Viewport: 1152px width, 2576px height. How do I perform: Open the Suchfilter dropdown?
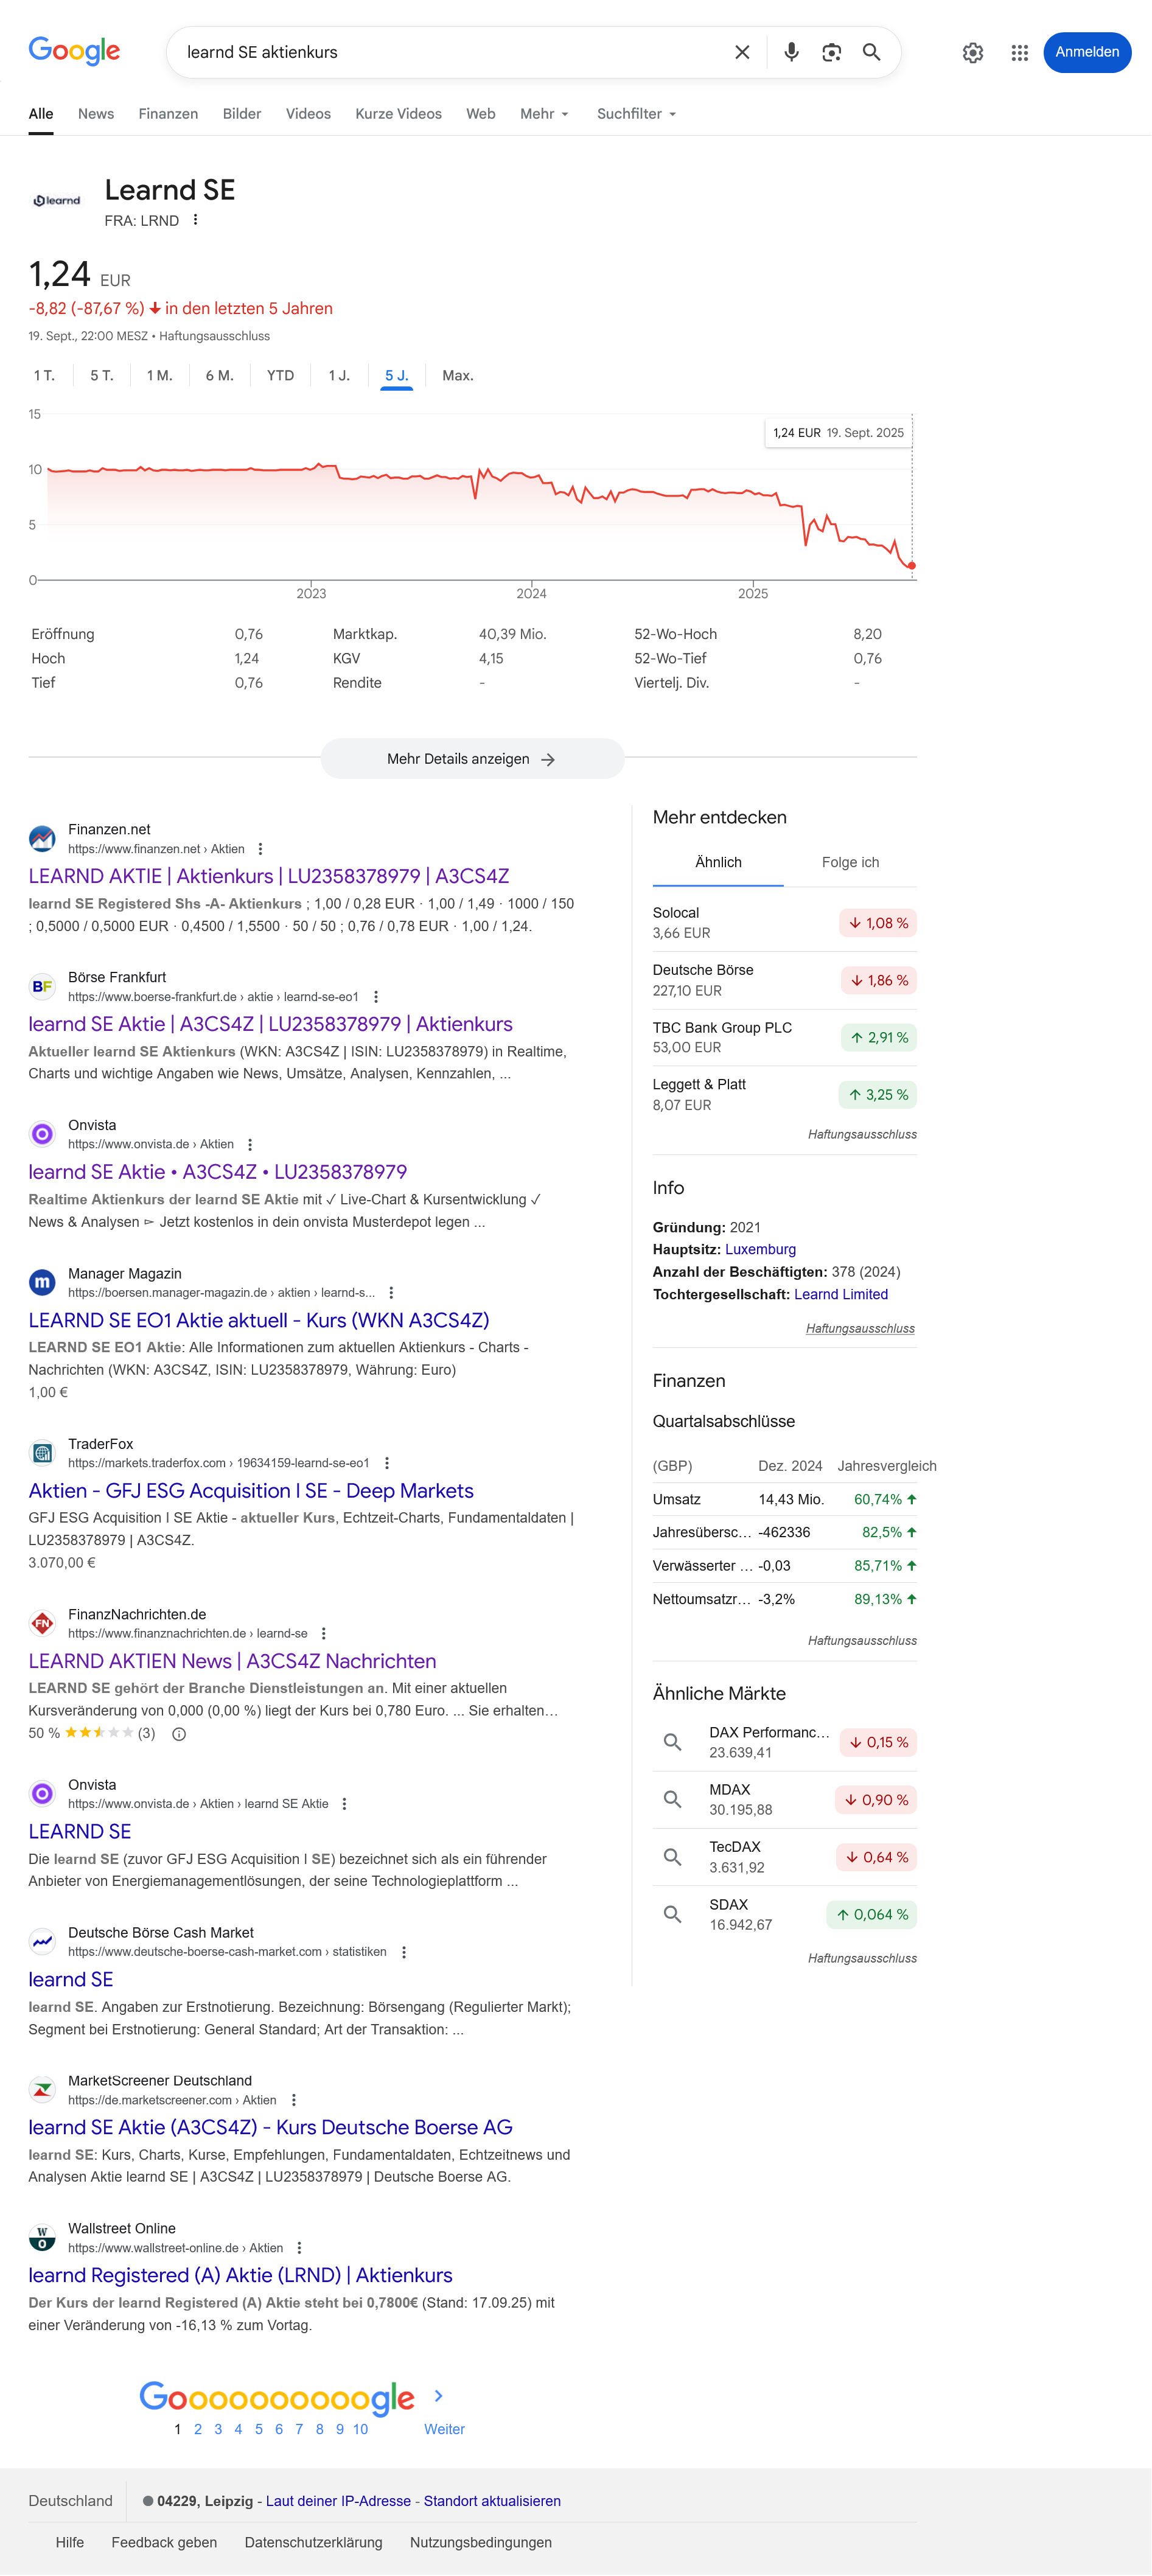[636, 114]
